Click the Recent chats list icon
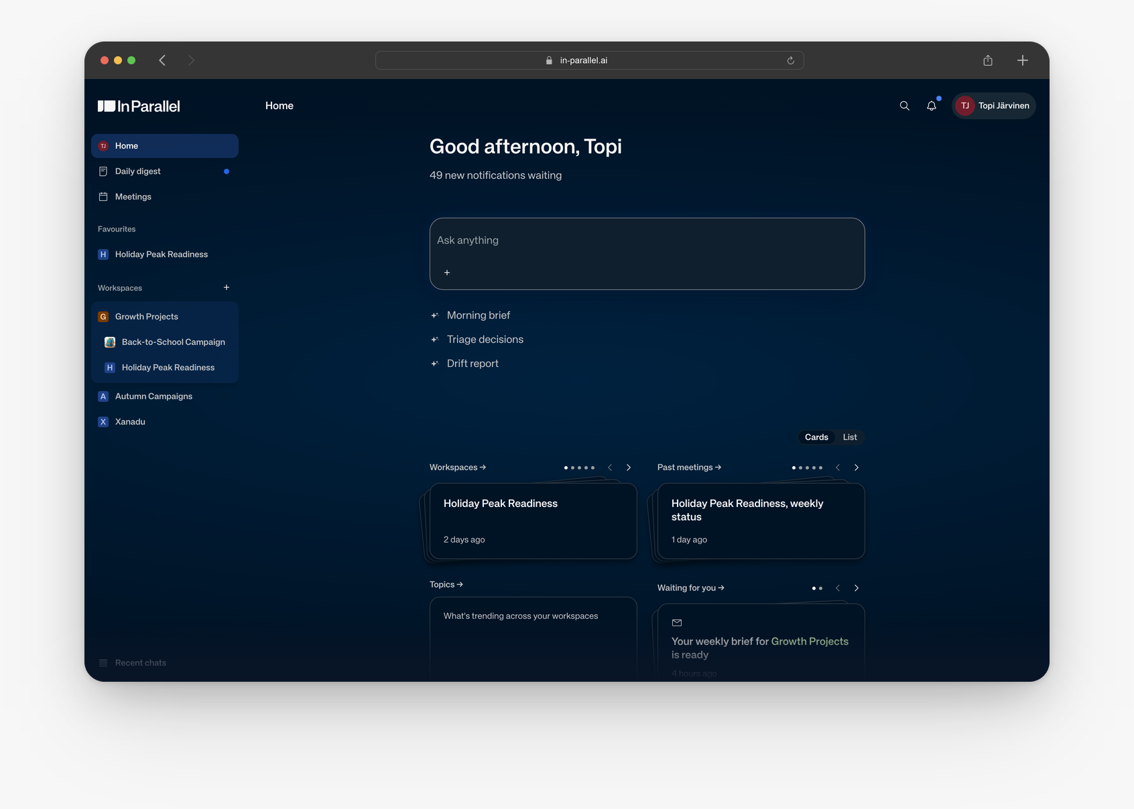The width and height of the screenshot is (1134, 809). tap(103, 663)
